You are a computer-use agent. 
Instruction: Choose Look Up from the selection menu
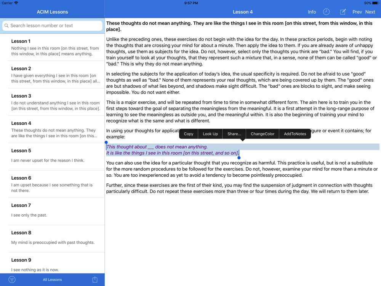210,134
